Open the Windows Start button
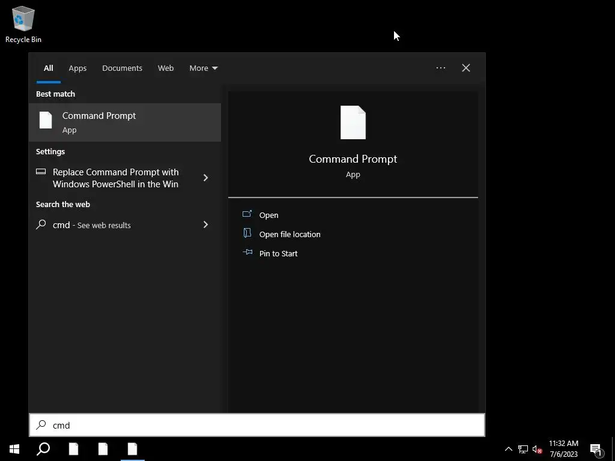Viewport: 615px width, 461px height. 14,449
